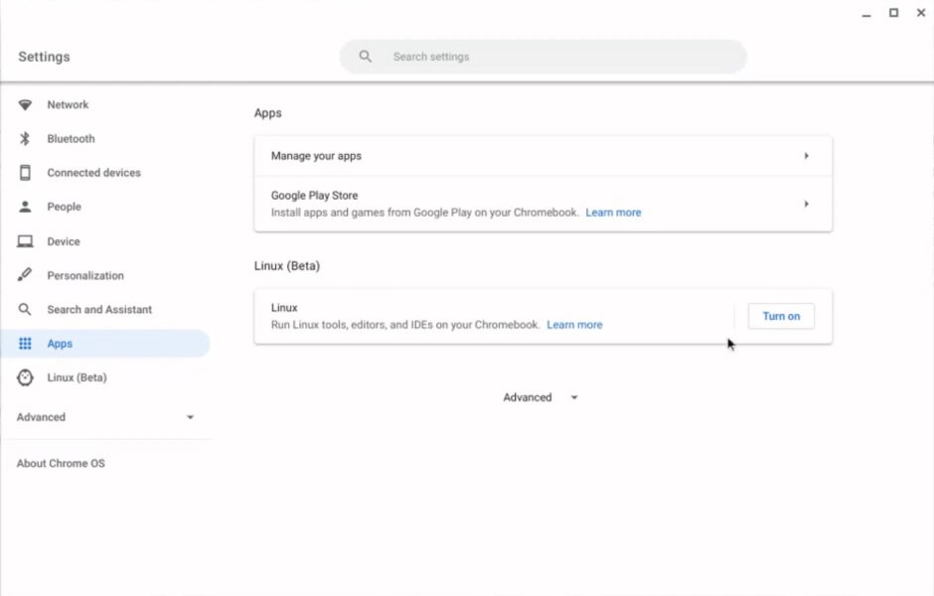
Task: Click the Bluetooth icon in sidebar
Action: 26,139
